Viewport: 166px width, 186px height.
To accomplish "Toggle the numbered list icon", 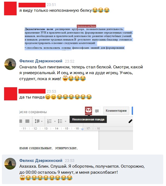I will coord(49,121).
